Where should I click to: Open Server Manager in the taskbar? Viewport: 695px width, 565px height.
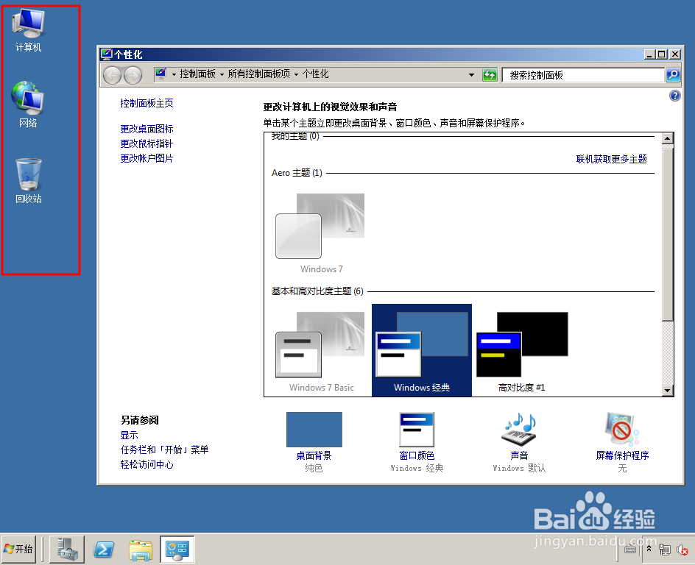pyautogui.click(x=67, y=550)
